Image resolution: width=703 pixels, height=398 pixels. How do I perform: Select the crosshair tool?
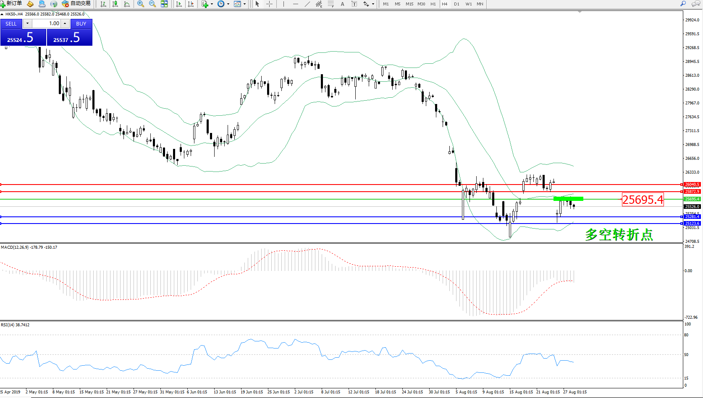point(270,4)
